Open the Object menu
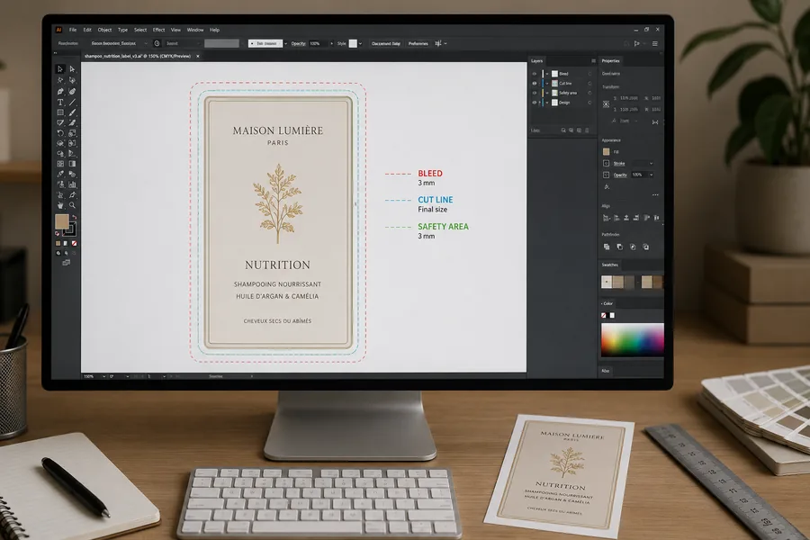The height and width of the screenshot is (540, 810). [x=104, y=30]
